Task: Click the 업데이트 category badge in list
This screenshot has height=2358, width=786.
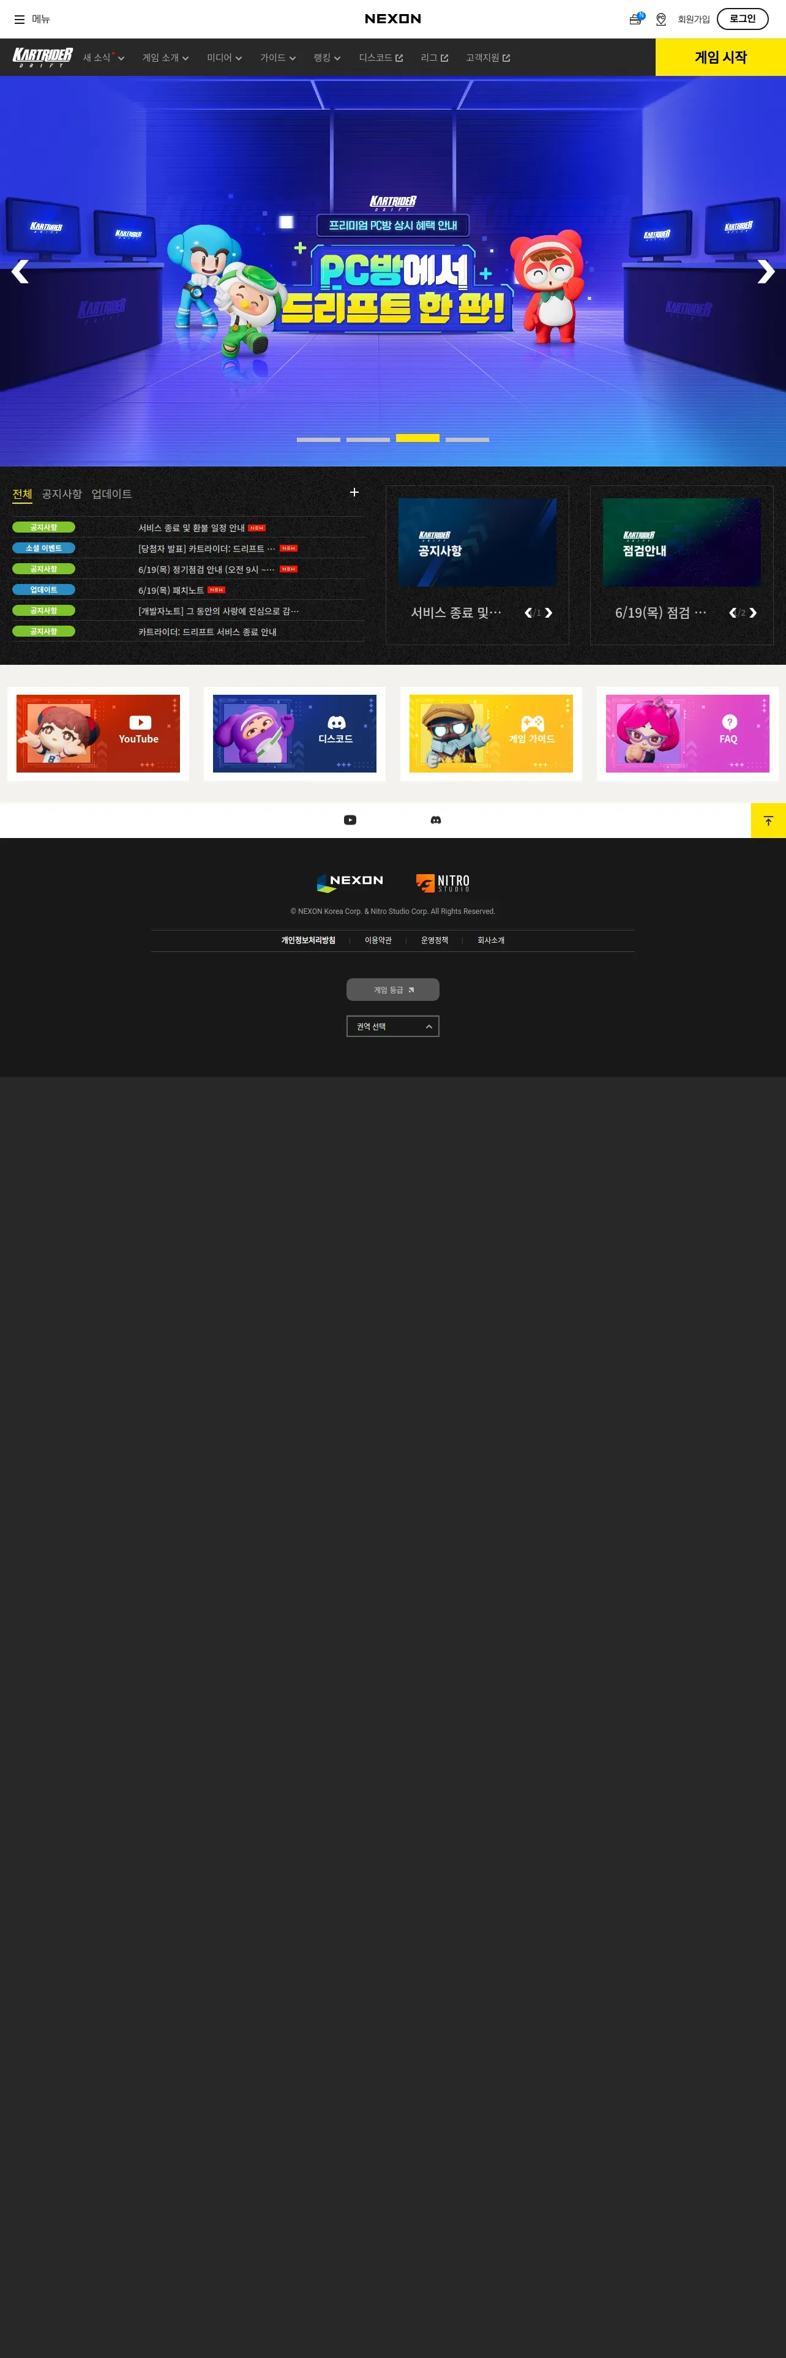Action: (x=44, y=589)
